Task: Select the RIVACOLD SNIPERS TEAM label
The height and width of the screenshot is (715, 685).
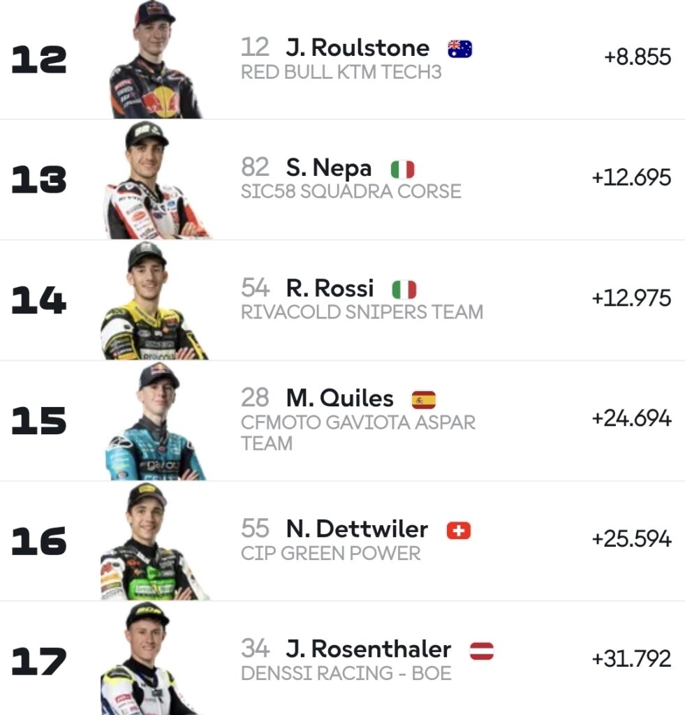Action: point(362,312)
